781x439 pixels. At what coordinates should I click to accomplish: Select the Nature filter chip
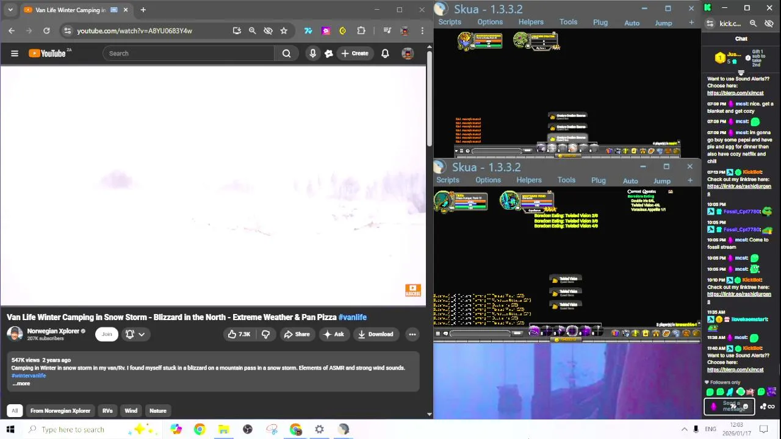click(158, 410)
